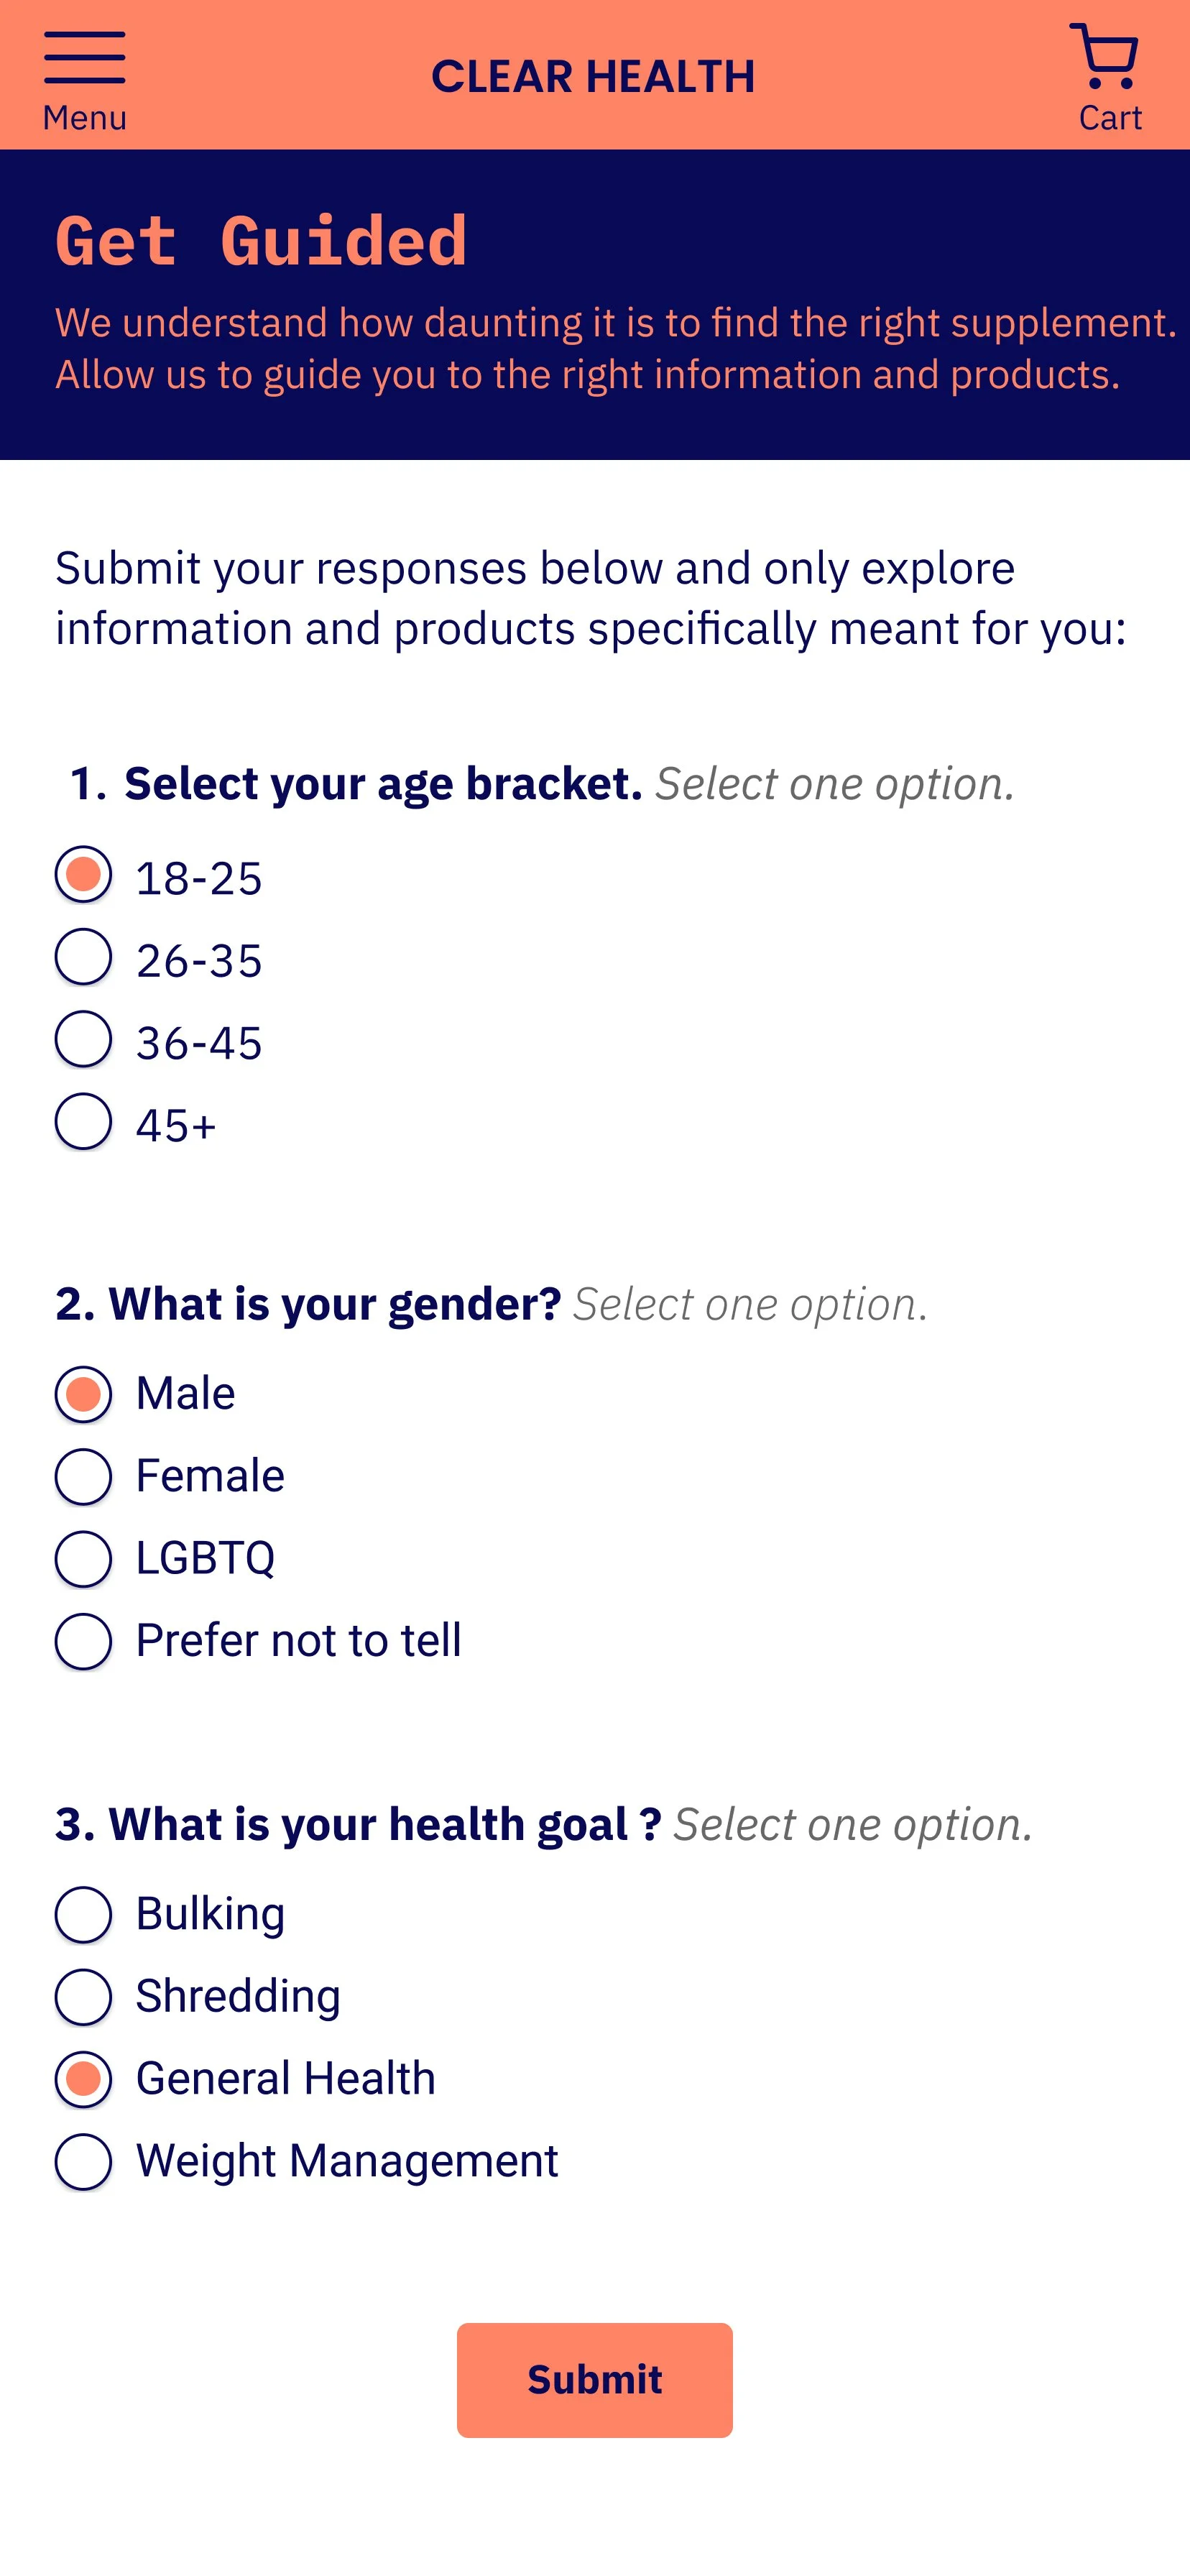Select the 26-35 age option

click(83, 958)
